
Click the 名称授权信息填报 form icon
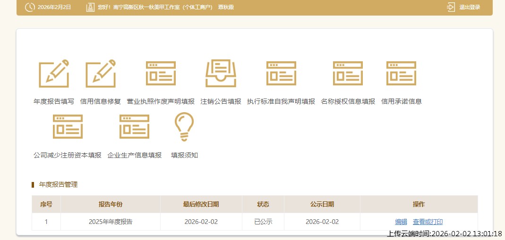click(348, 73)
